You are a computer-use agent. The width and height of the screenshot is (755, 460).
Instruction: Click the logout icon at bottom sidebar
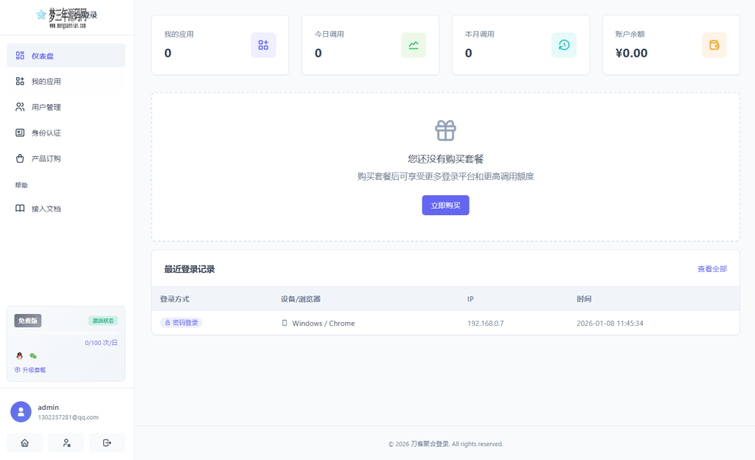(107, 442)
